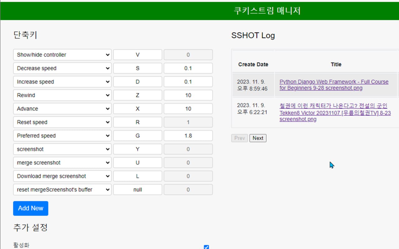Edit shortcut key field containing V

click(x=137, y=55)
